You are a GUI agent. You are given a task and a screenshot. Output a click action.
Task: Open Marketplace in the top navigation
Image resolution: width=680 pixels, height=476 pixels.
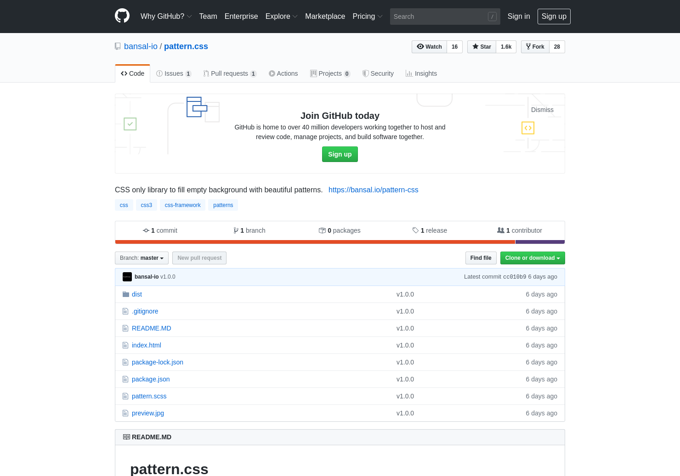325,16
